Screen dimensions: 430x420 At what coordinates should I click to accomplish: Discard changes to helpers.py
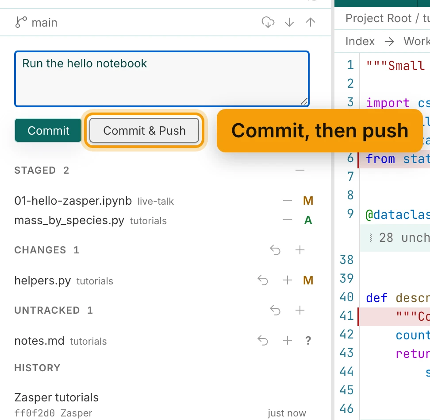263,280
